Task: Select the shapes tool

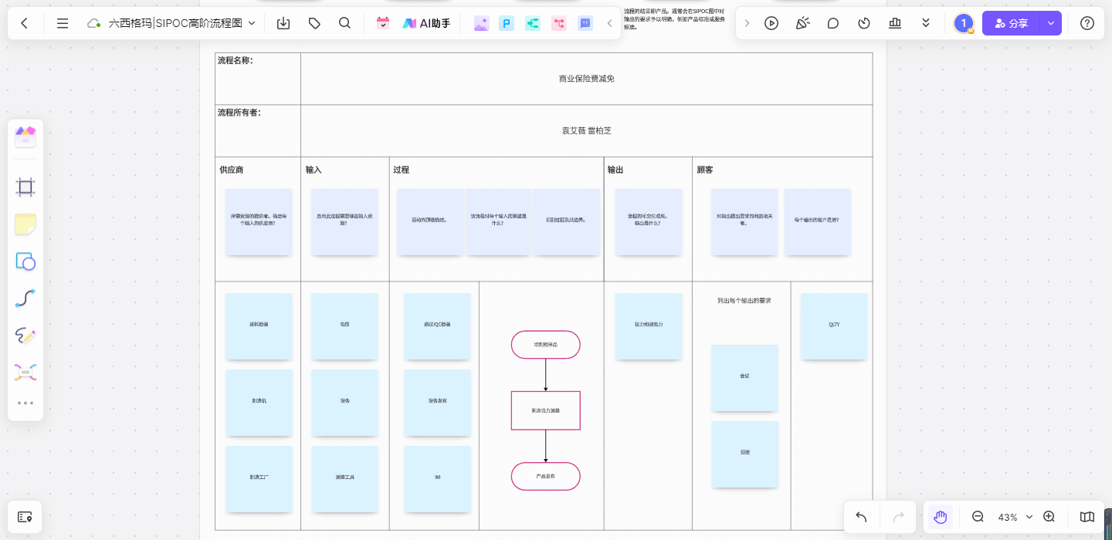Action: point(25,262)
